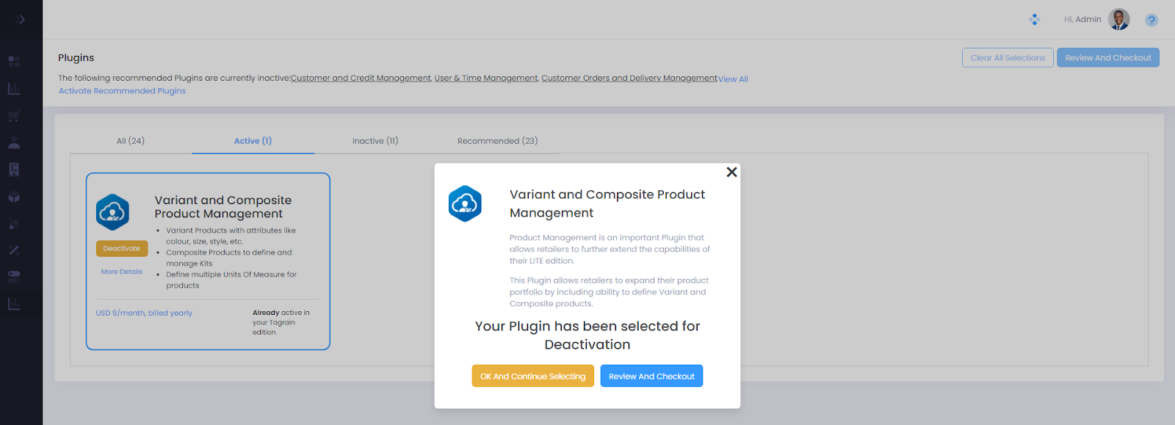Click OK And Continue Selecting
This screenshot has height=425, width=1175.
[532, 375]
